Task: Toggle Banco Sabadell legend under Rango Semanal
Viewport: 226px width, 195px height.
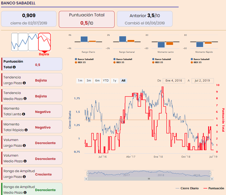Action: pos(123,59)
